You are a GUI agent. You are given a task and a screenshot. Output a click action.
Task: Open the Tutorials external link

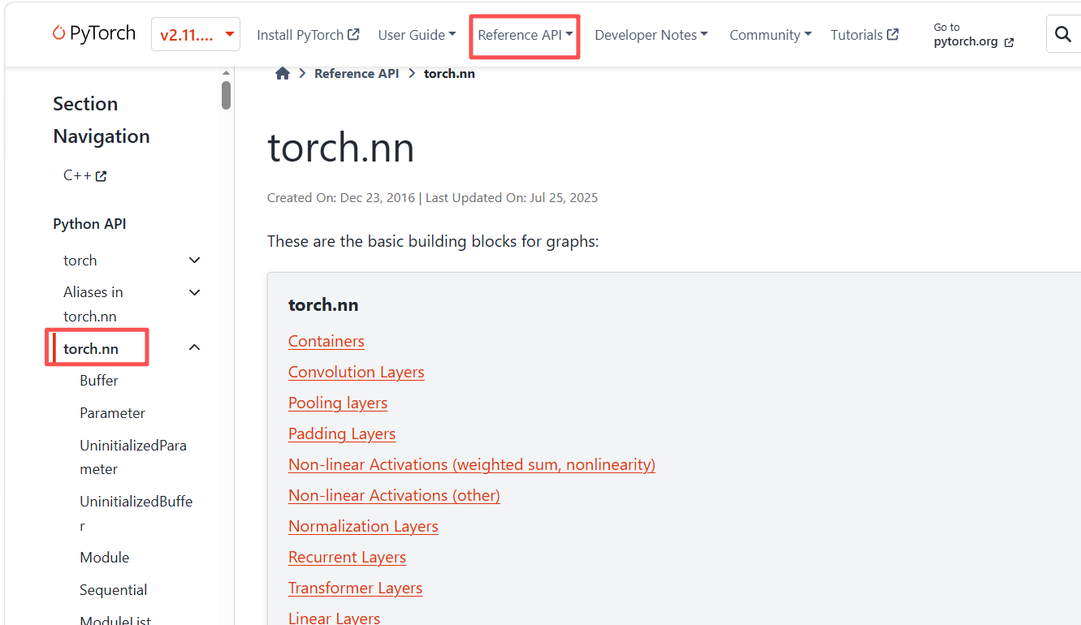click(864, 35)
